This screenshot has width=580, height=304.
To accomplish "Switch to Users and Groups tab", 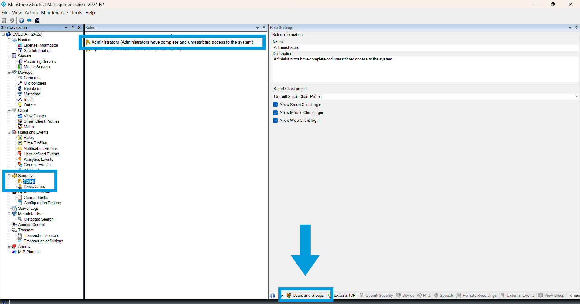I will [305, 295].
